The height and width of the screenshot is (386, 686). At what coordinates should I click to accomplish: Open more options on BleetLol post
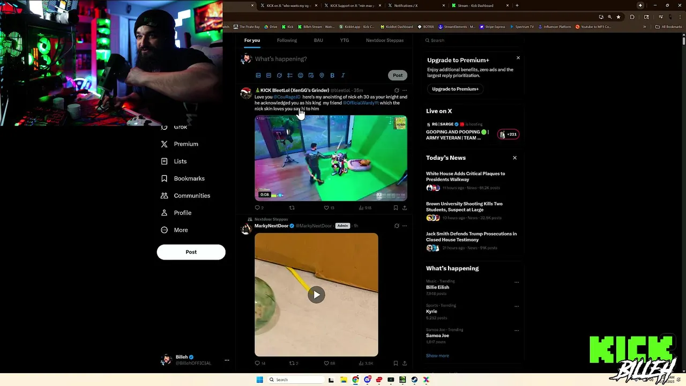(x=405, y=91)
